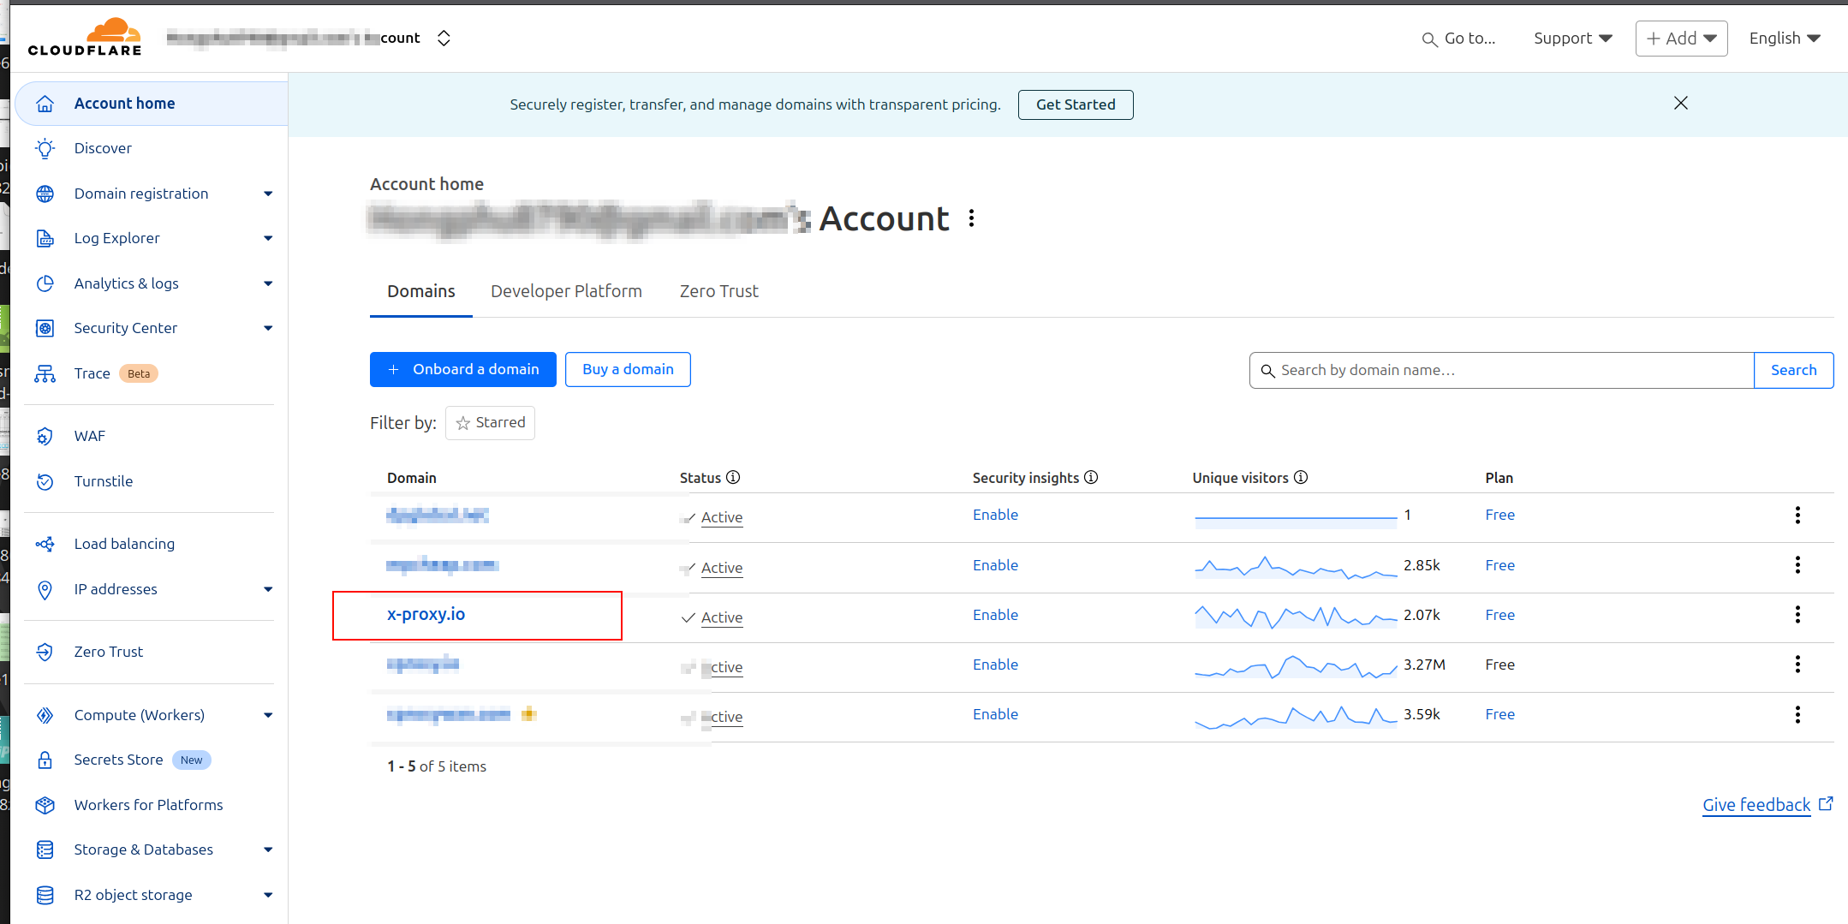Click the Cloudflare logo
The image size is (1848, 924).
tap(85, 38)
